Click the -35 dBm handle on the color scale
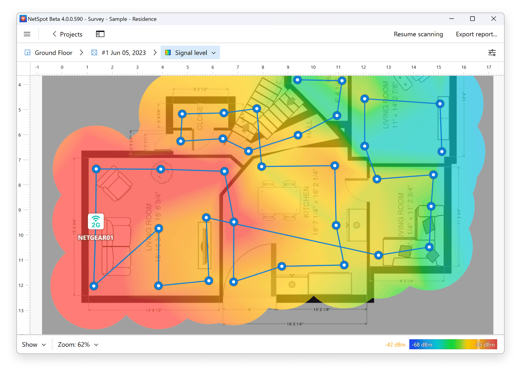Image resolution: width=521 pixels, height=374 pixels. tap(478, 344)
